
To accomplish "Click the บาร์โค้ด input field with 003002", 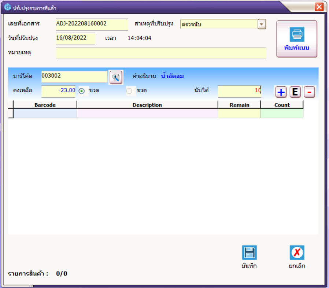I will click(x=74, y=76).
